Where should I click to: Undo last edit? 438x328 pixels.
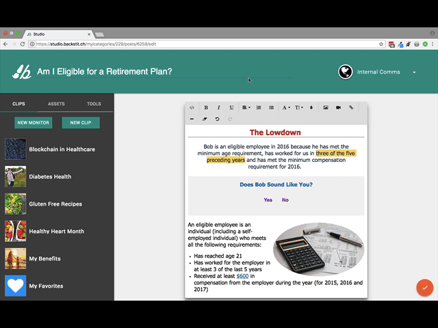click(217, 119)
